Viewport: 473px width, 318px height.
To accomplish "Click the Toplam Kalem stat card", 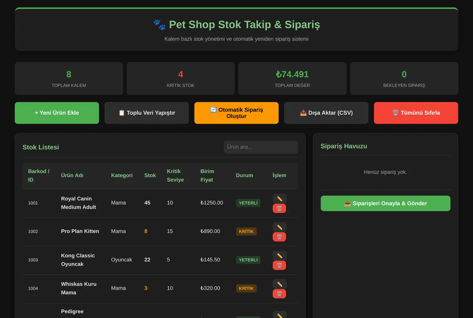I will 69,79.
